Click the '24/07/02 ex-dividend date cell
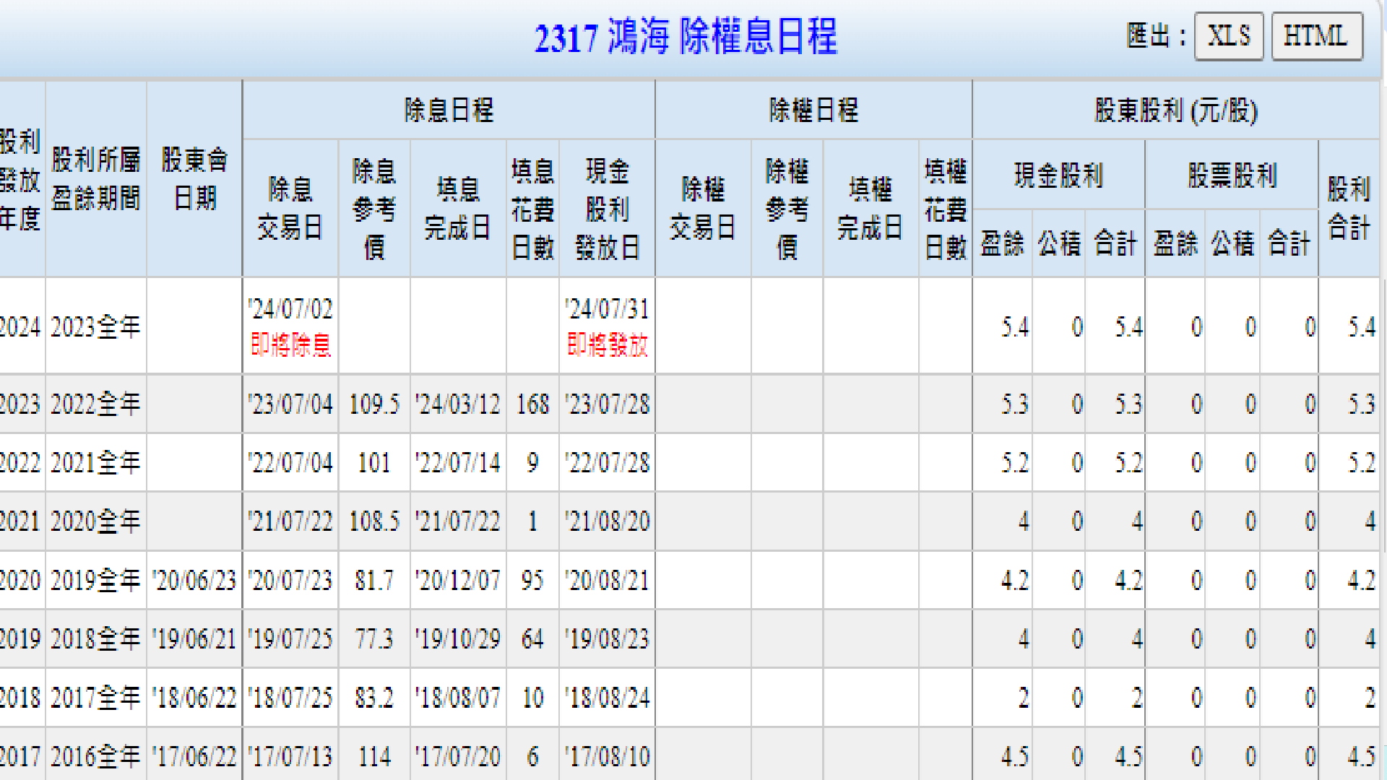This screenshot has width=1387, height=780. tap(290, 309)
